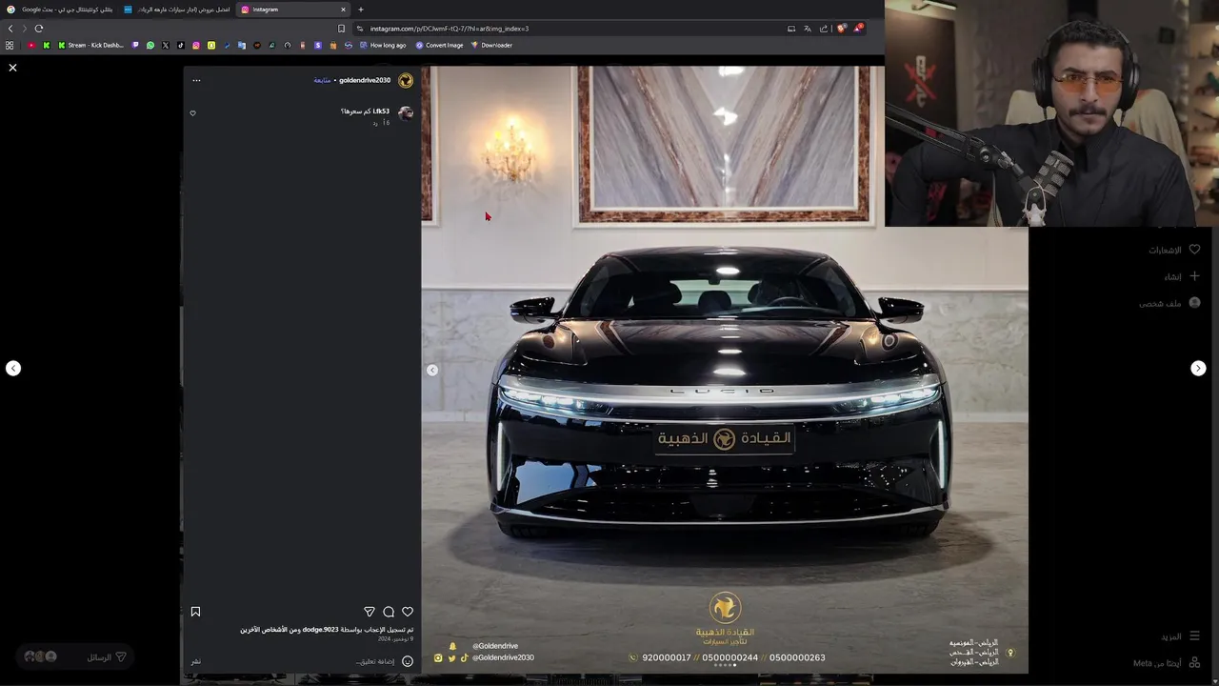Open the YouTube bookmark icon
The width and height of the screenshot is (1219, 686).
pos(31,45)
